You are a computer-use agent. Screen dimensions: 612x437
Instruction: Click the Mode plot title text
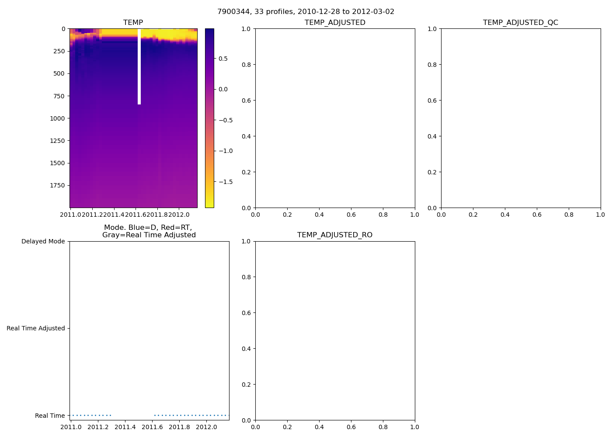pos(149,231)
